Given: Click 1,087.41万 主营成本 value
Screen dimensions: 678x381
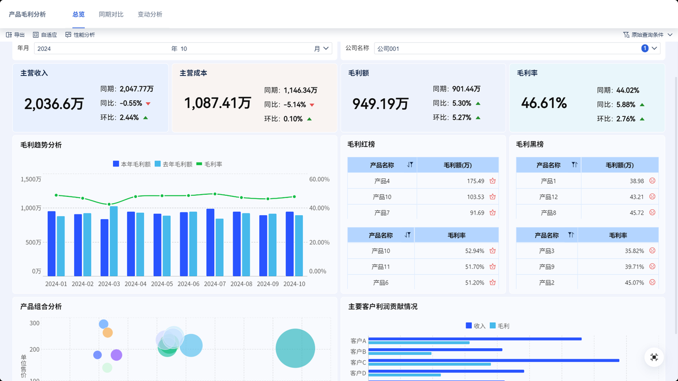Looking at the screenshot, I should (218, 103).
